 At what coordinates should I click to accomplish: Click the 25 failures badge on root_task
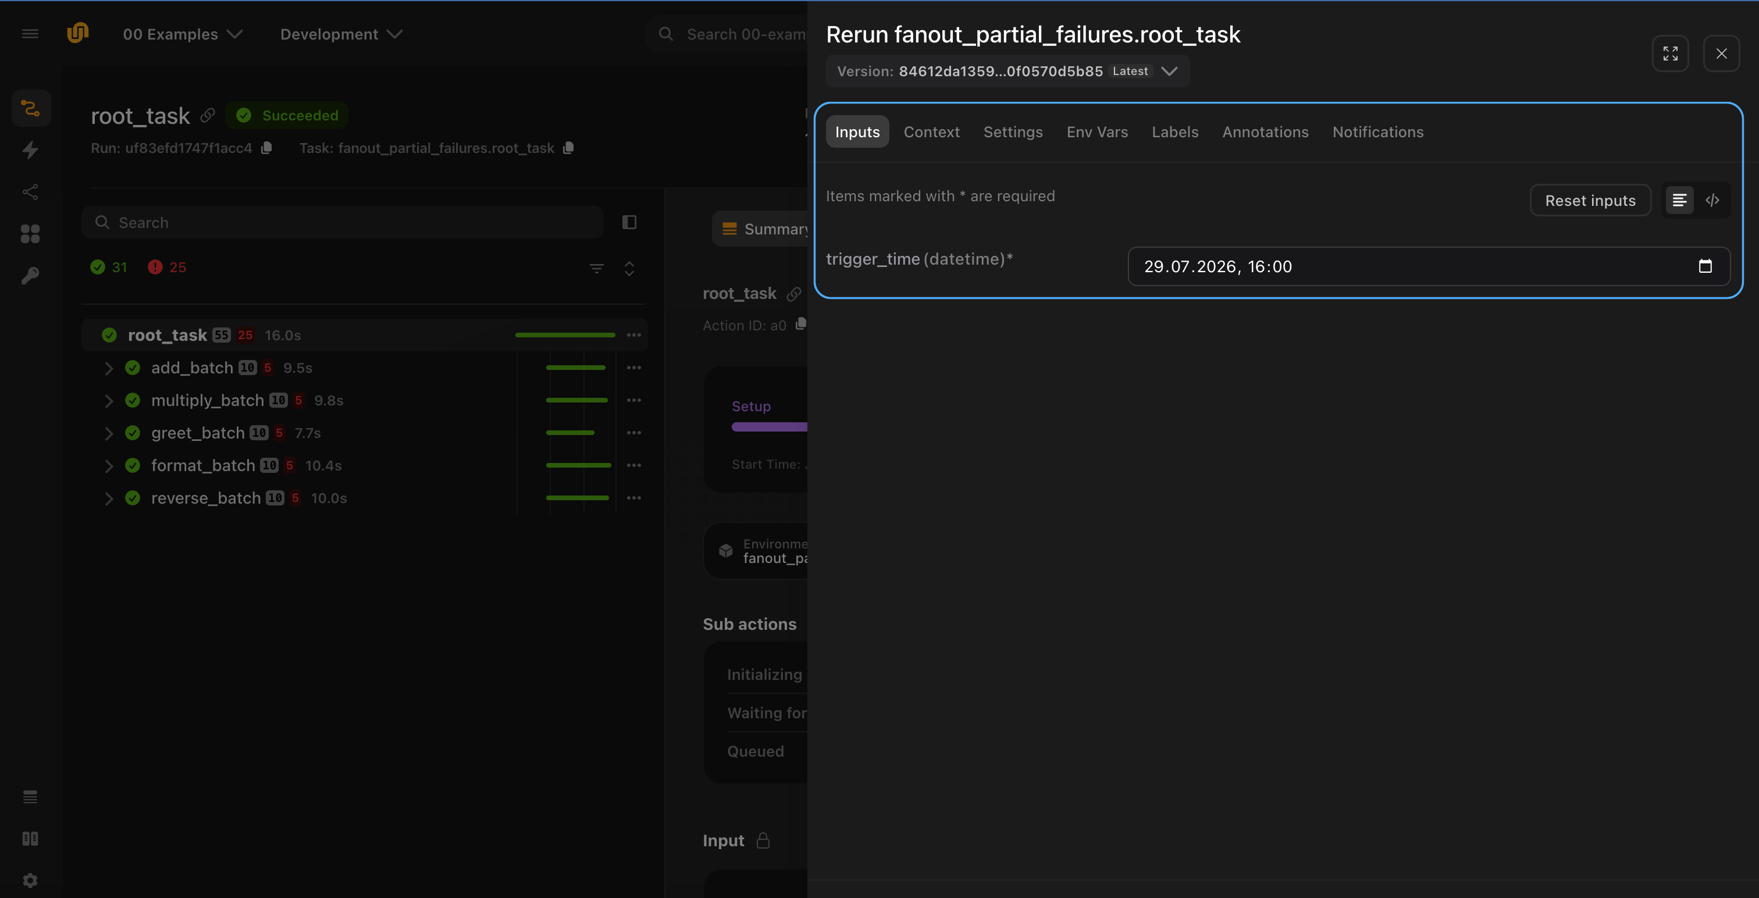(245, 336)
